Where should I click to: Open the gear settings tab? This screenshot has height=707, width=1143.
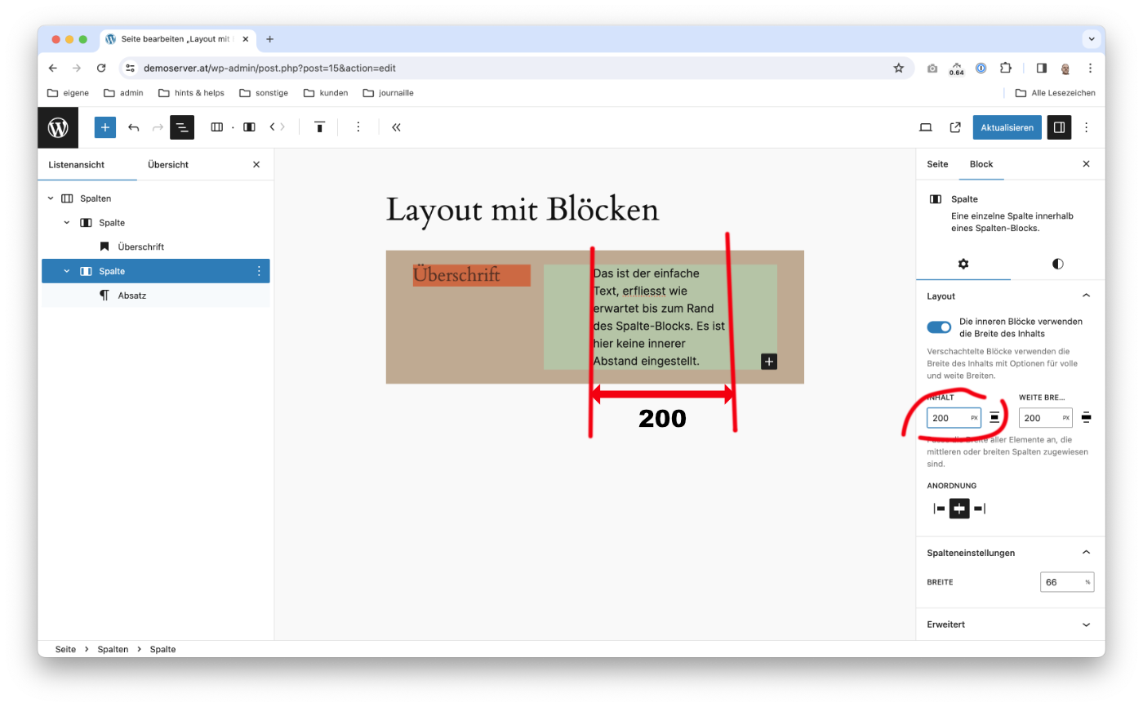point(963,264)
